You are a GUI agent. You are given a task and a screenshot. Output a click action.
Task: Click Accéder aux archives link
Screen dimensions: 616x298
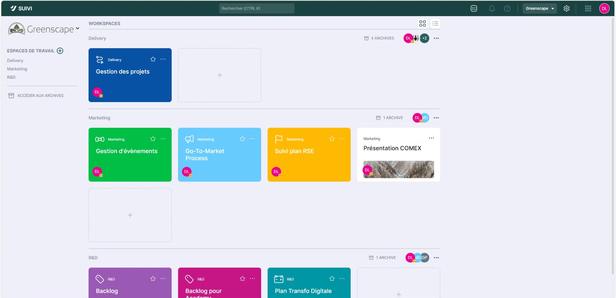pos(40,96)
